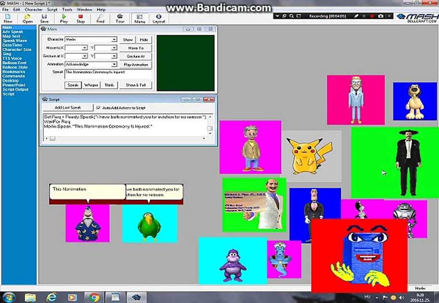Click the New script toolbar icon
439x303 pixels.
[8, 19]
